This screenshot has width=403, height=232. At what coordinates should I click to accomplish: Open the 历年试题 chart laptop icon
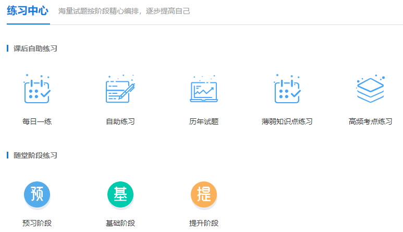tap(204, 89)
